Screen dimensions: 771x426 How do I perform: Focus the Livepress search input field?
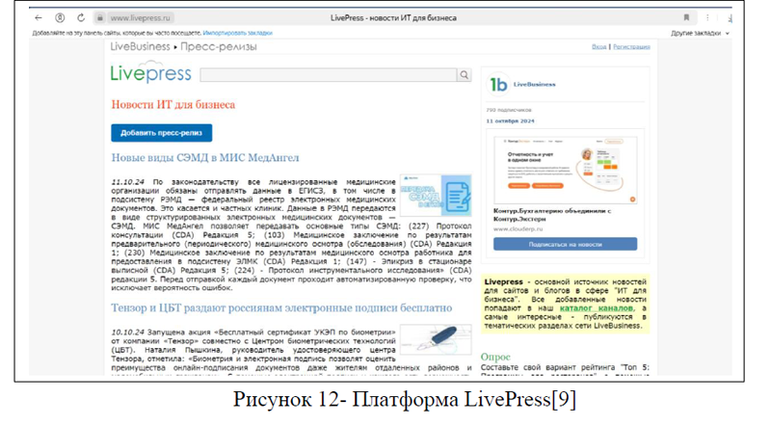point(329,75)
